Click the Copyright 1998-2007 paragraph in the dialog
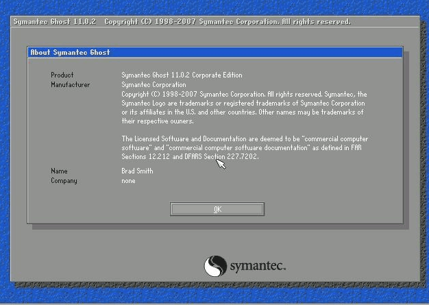Image resolution: width=429 pixels, height=305 pixels. click(243, 103)
